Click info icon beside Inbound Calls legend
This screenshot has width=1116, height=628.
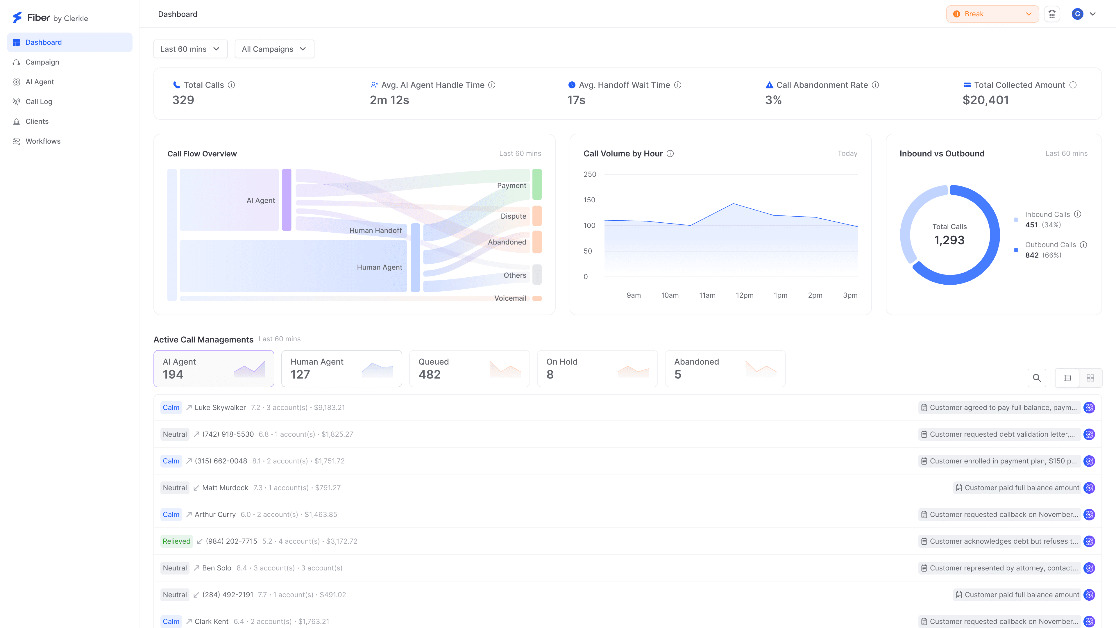(x=1078, y=214)
